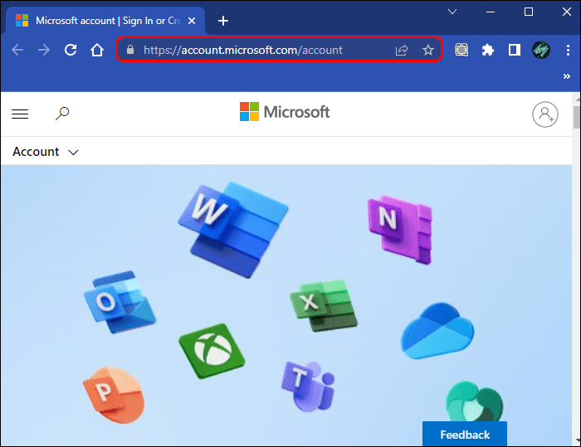Click the OneDrive cloud icon
581x447 pixels.
(437, 331)
